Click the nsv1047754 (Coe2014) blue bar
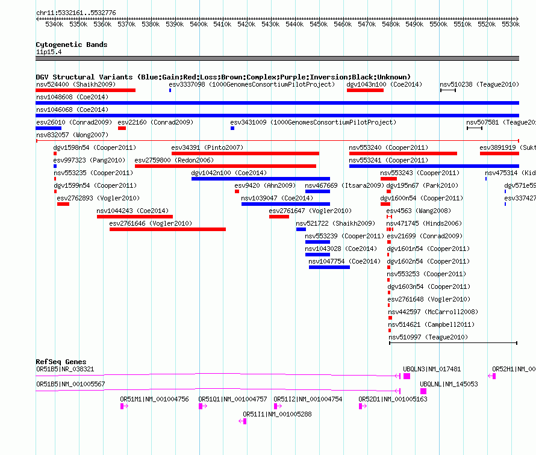The image size is (536, 455). [x=329, y=267]
